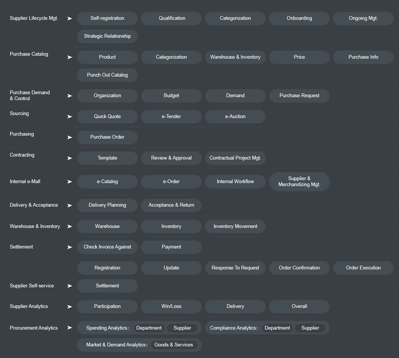Open the Acceptance & Return module

[171, 205]
